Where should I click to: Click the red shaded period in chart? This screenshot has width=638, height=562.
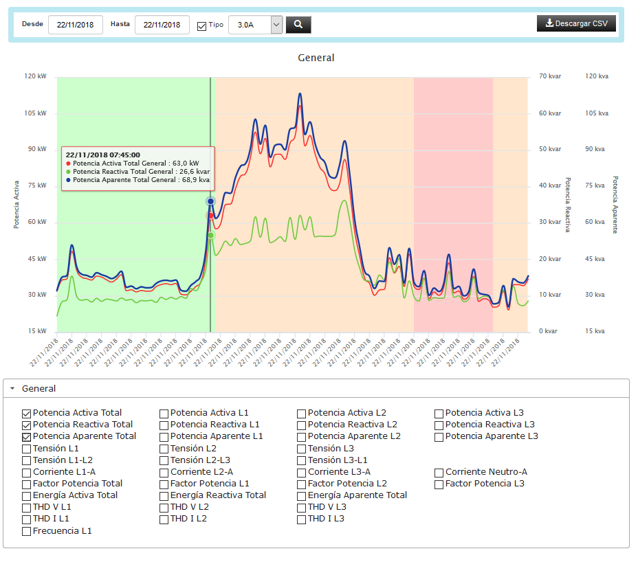(x=453, y=172)
